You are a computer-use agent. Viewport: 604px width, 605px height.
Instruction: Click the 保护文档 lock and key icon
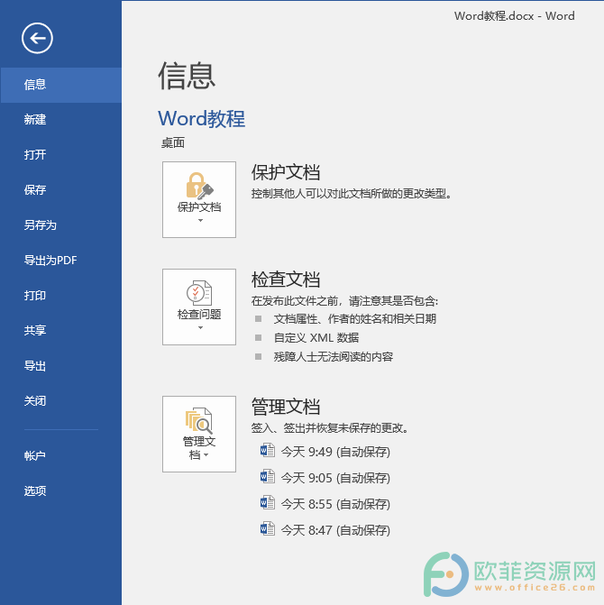point(199,186)
